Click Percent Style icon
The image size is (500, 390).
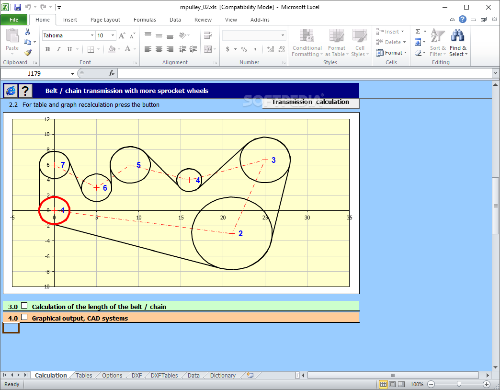[x=244, y=49]
